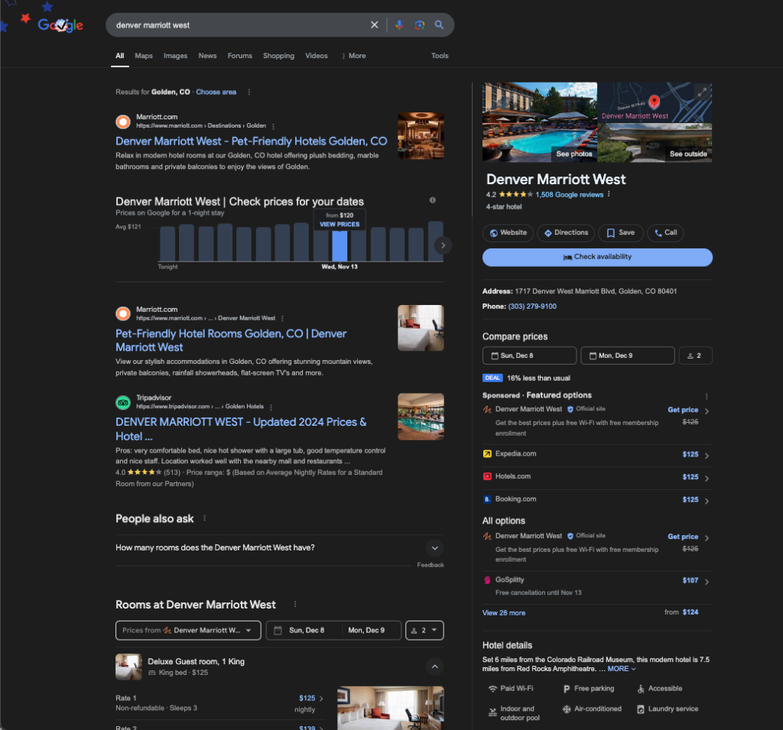
Task: Choose check-out date Mon, Dec 9 in Compare prices
Action: (628, 355)
